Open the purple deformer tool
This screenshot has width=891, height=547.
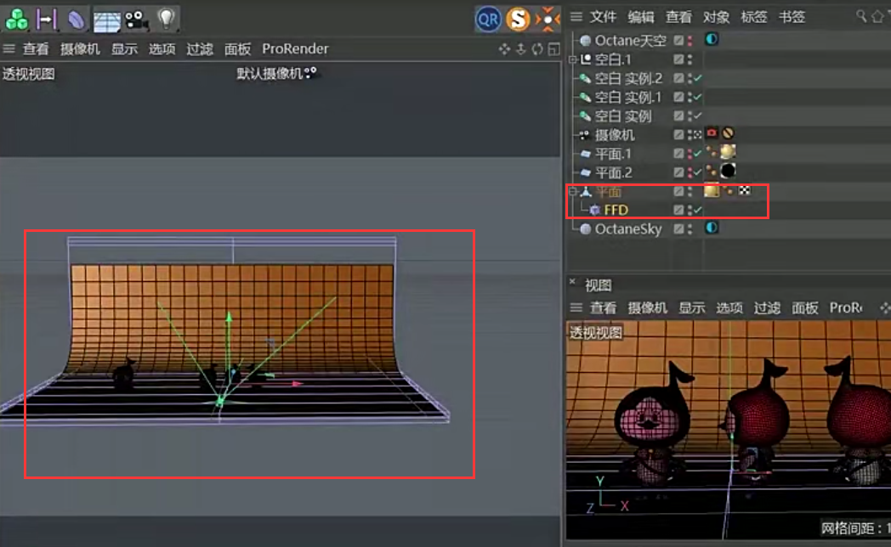point(76,20)
